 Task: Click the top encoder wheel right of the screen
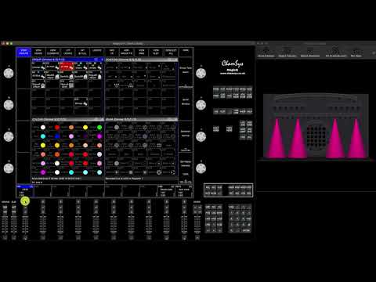click(x=201, y=73)
